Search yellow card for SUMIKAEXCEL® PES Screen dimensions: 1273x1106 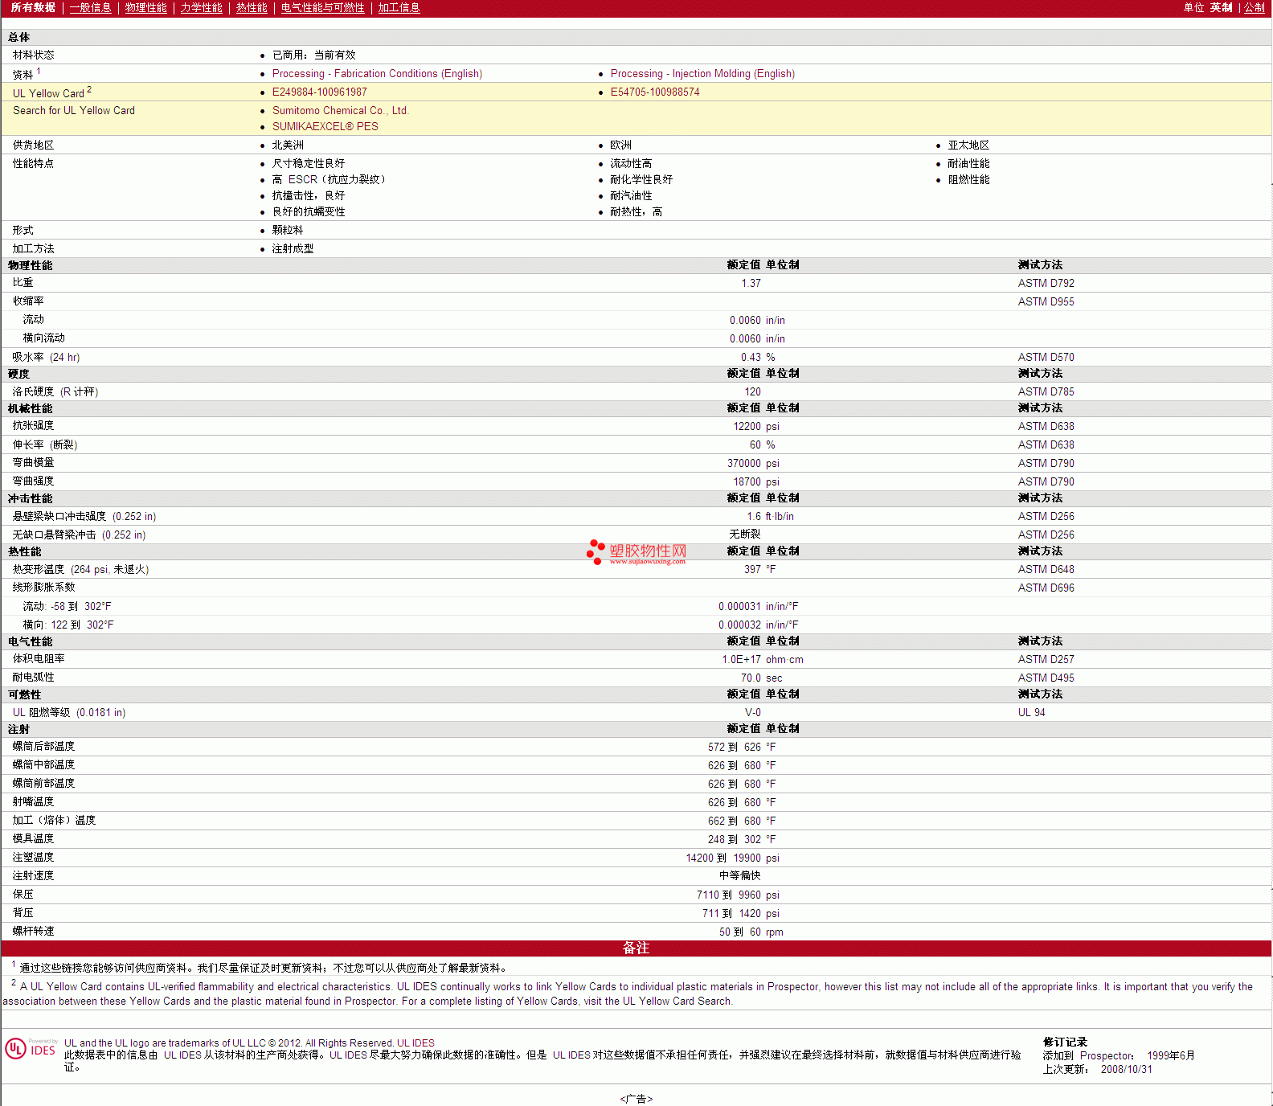click(x=325, y=126)
